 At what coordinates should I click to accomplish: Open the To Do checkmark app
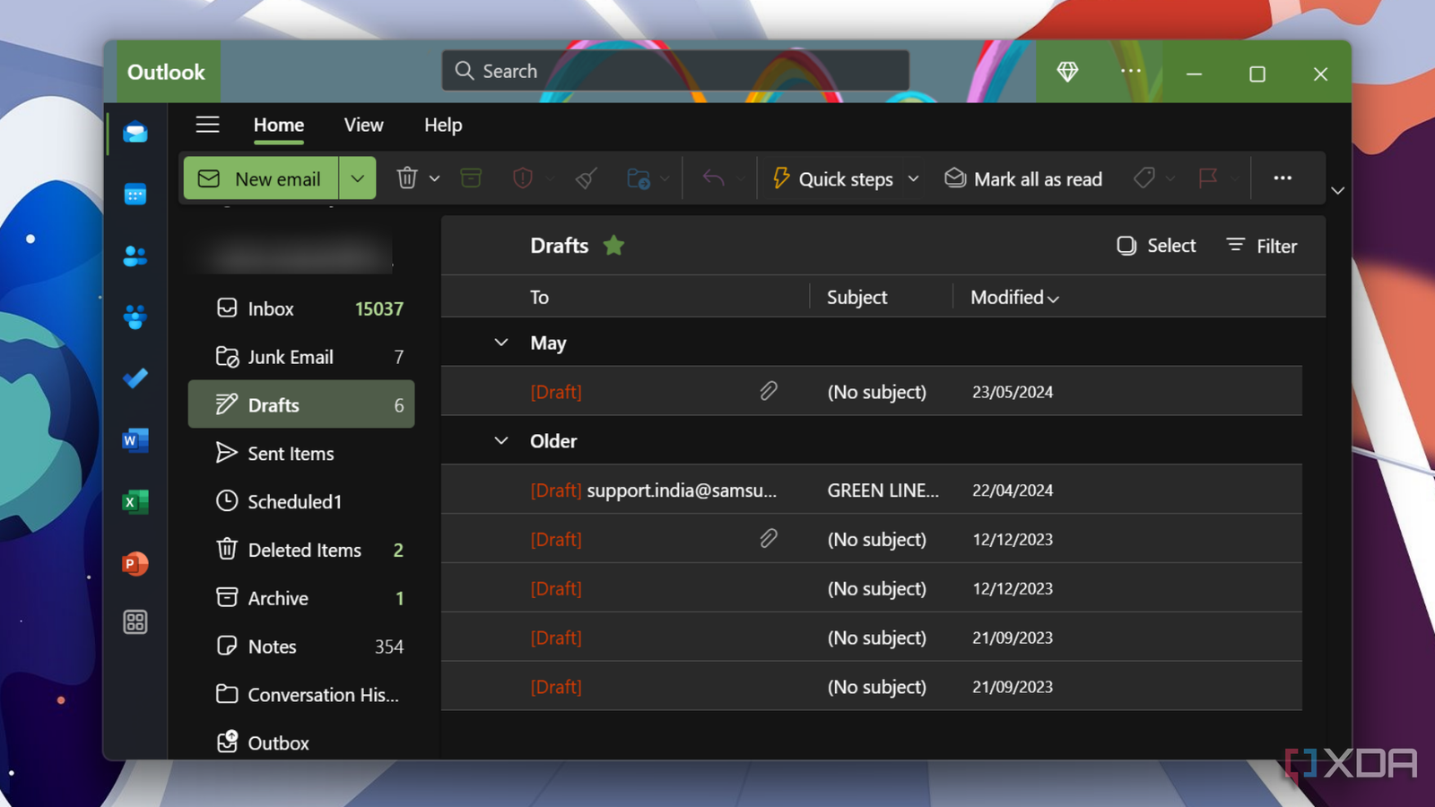pos(135,378)
